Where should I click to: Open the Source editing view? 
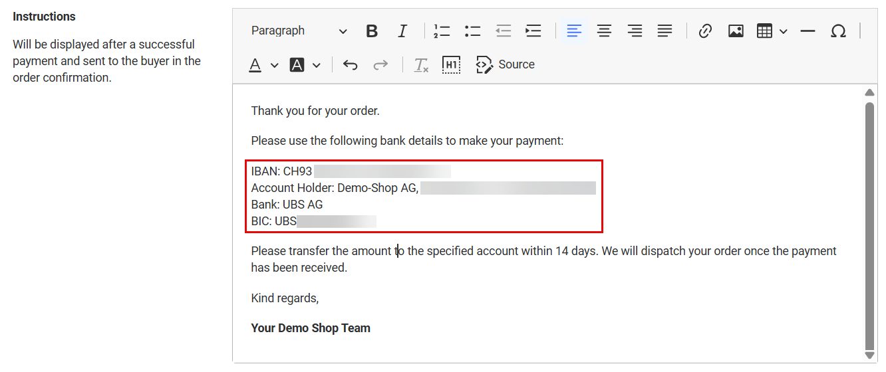coord(506,65)
